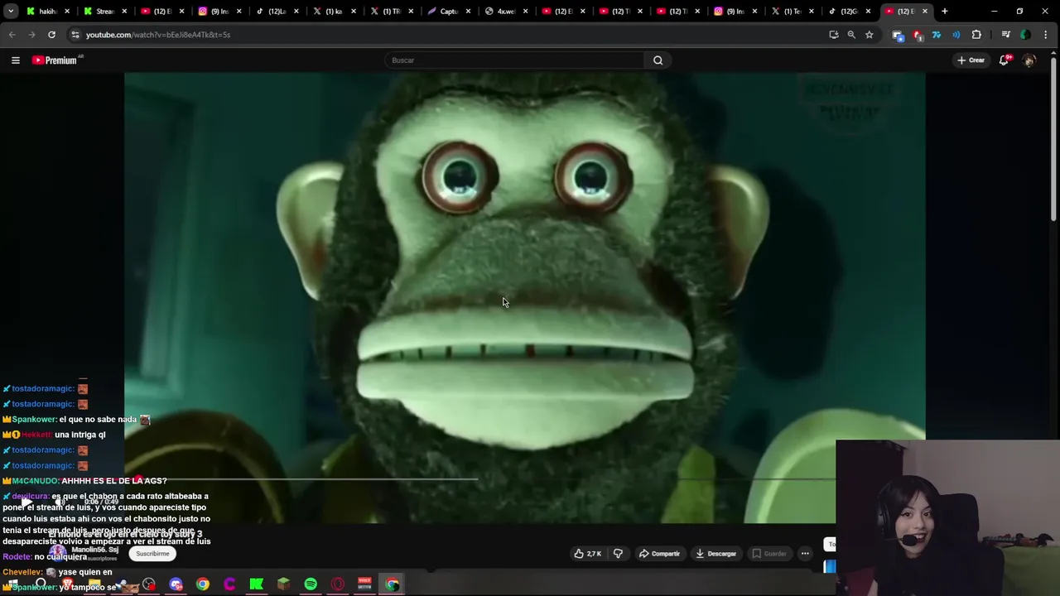Open OBS Studio from the taskbar
1060x596 pixels.
148,584
